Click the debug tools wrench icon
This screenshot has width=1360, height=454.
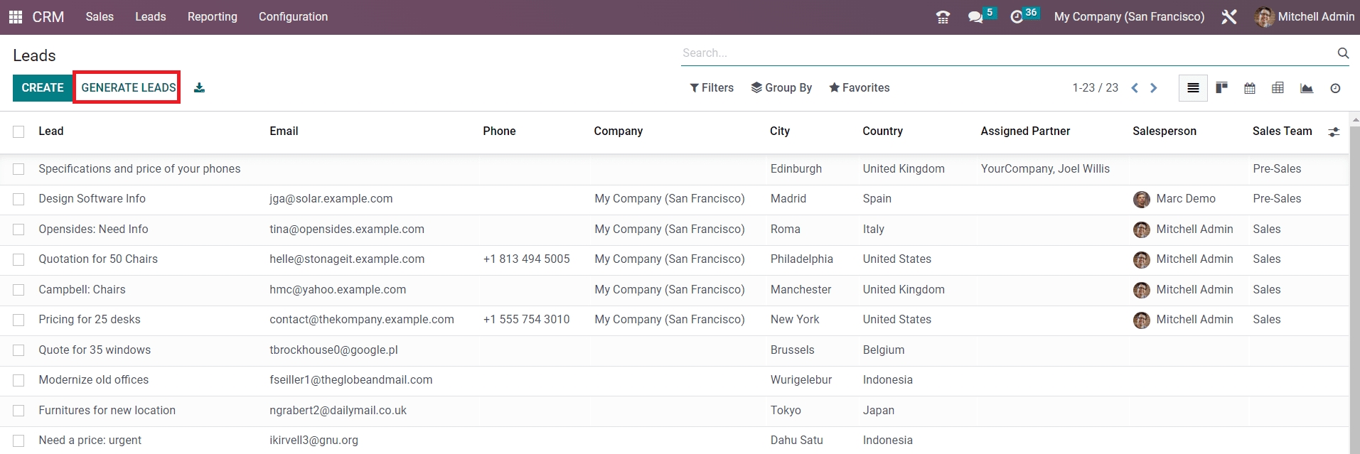click(1228, 17)
